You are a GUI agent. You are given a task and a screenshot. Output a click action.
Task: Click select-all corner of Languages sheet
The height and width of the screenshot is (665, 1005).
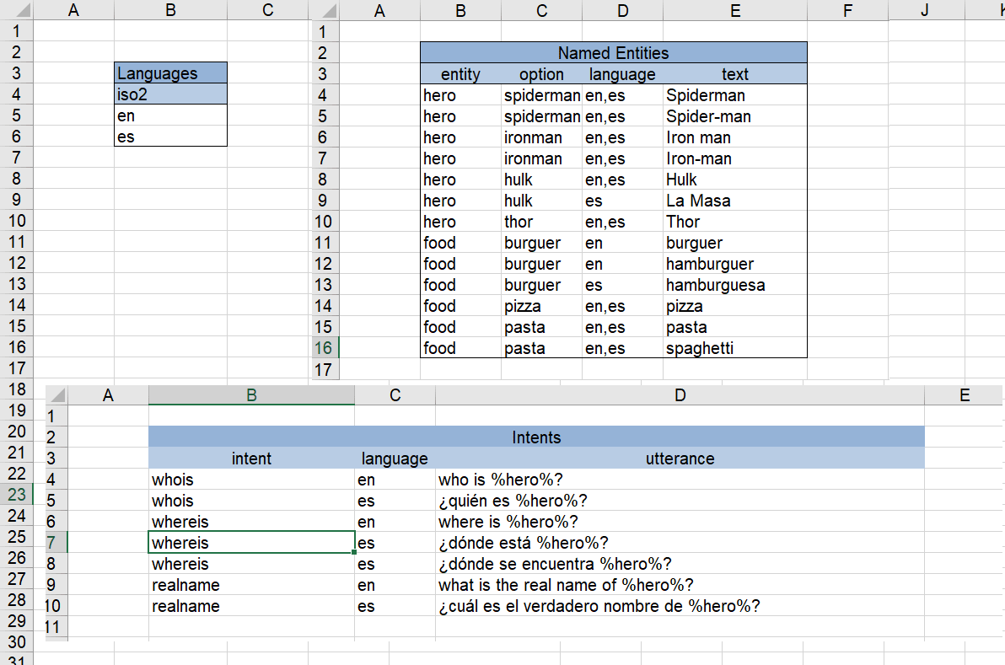pyautogui.click(x=17, y=9)
